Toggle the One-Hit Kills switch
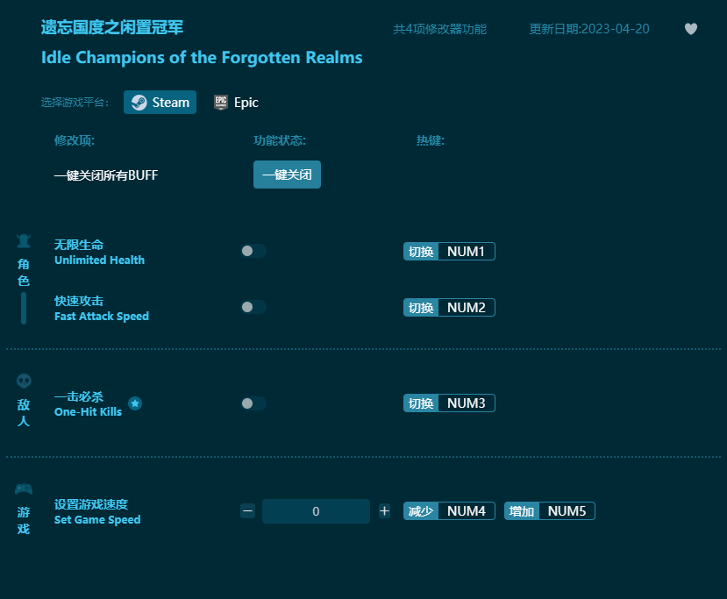The image size is (727, 599). pos(253,403)
